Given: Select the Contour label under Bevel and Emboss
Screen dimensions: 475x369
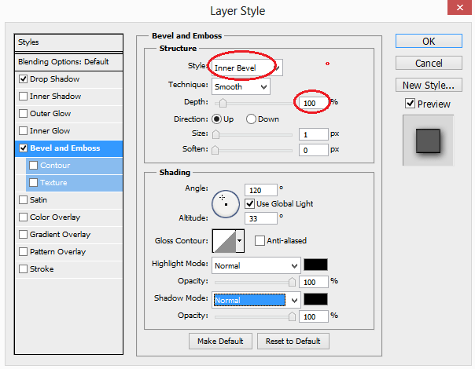Looking at the screenshot, I should 55,166.
